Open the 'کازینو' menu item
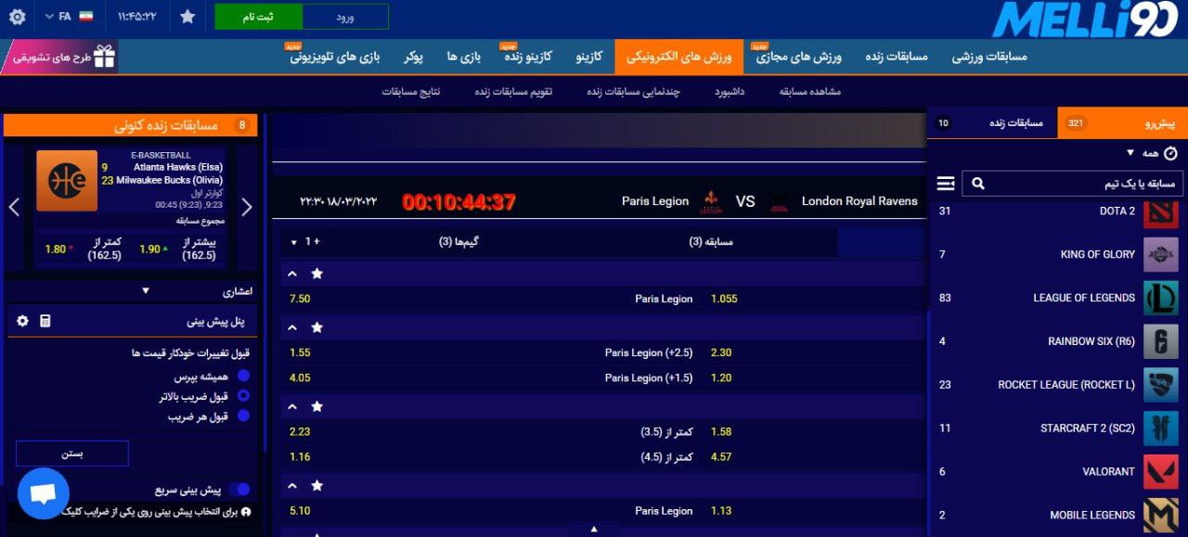1188x537 pixels. tap(588, 57)
